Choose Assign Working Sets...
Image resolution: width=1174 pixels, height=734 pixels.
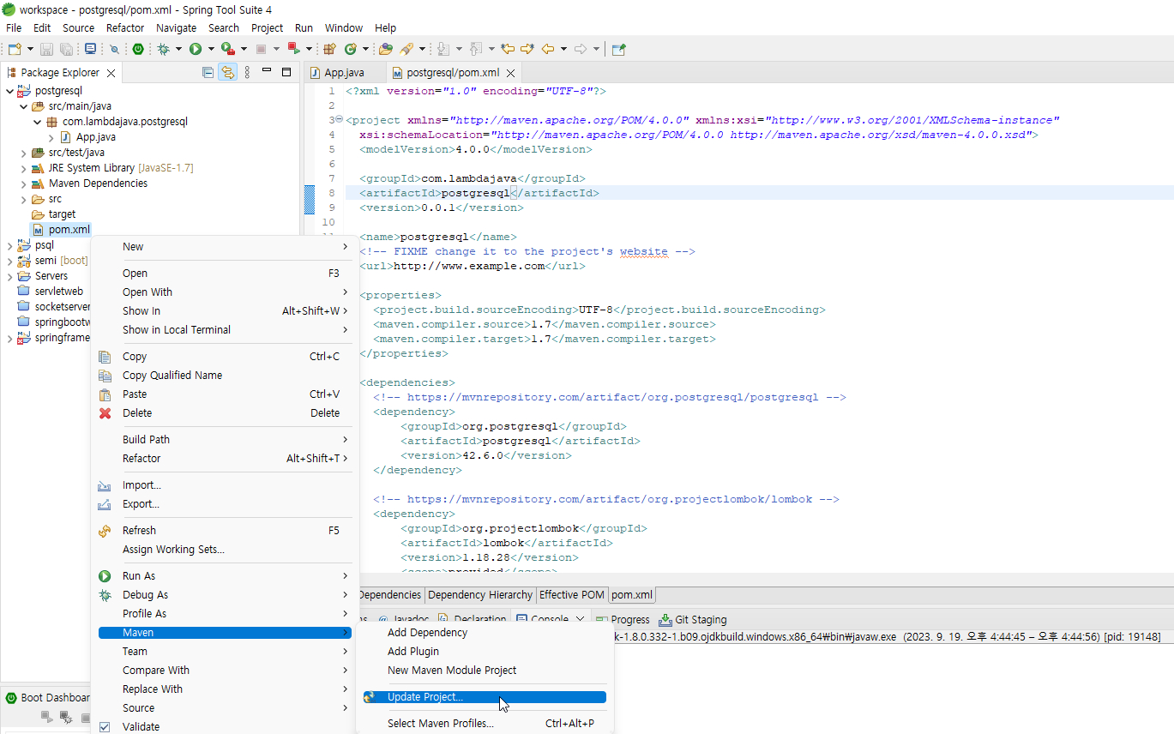[x=224, y=550]
